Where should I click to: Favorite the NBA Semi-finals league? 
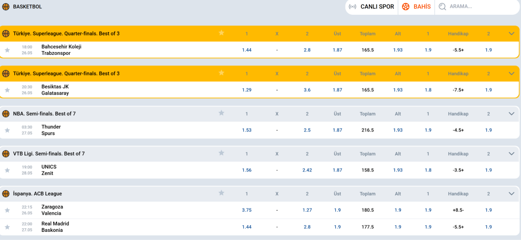(x=221, y=113)
